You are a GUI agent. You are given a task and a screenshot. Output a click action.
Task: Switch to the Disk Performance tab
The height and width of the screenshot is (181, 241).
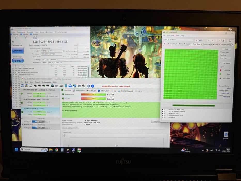pyautogui.click(x=126, y=91)
